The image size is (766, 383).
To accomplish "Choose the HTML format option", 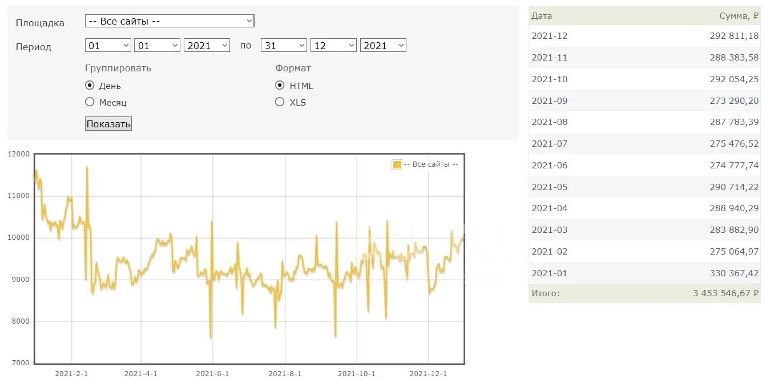I will point(280,86).
